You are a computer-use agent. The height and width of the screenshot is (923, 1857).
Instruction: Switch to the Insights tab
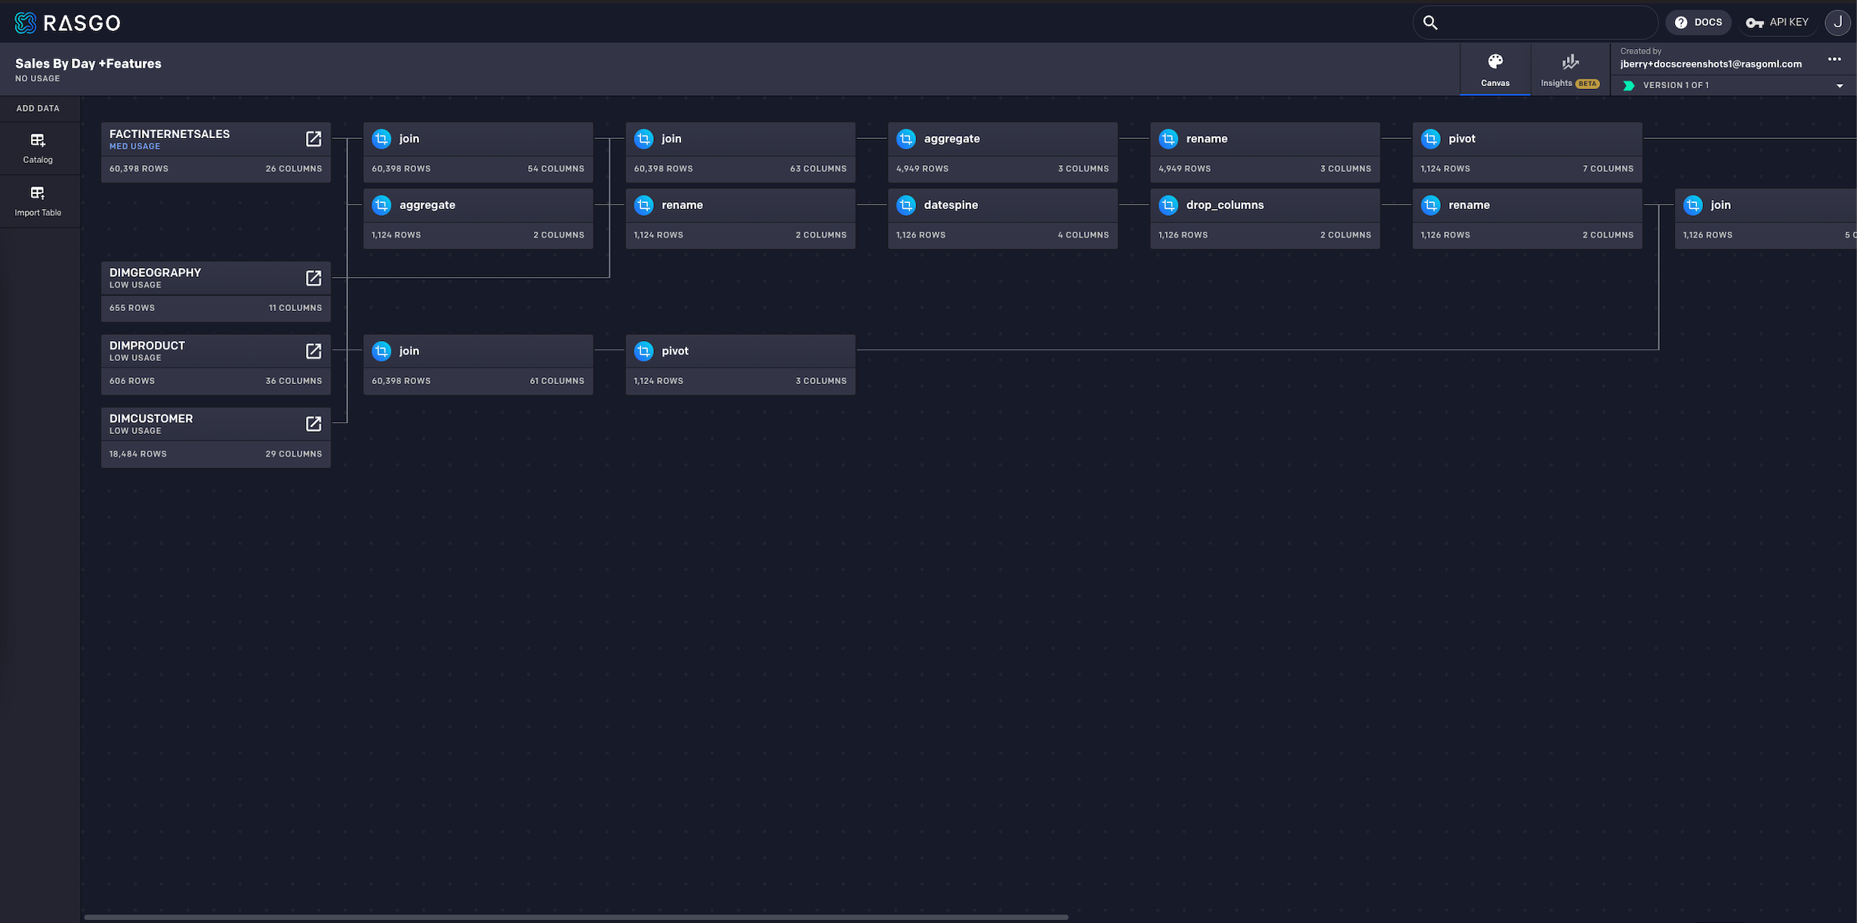click(1570, 69)
